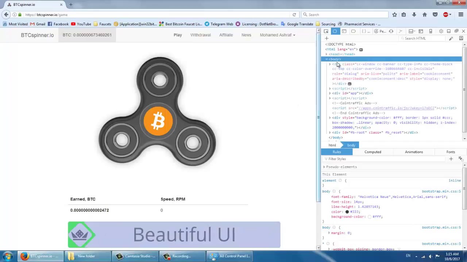Expand the cc-window div node
This screenshot has height=262, width=467.
coord(330,64)
